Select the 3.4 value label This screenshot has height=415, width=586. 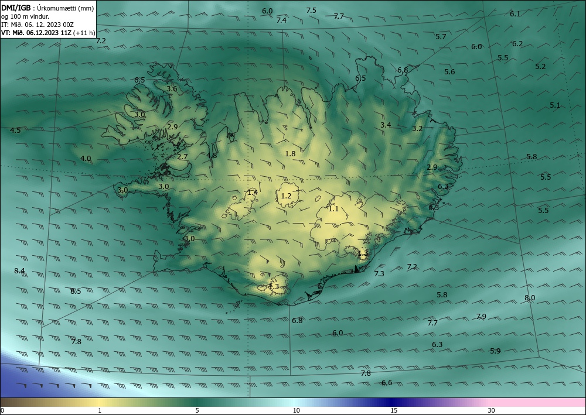point(386,125)
